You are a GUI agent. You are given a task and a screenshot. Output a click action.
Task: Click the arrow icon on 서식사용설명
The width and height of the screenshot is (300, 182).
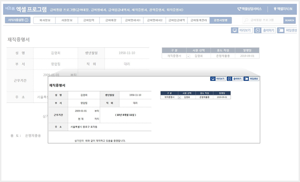[x=26, y=20]
